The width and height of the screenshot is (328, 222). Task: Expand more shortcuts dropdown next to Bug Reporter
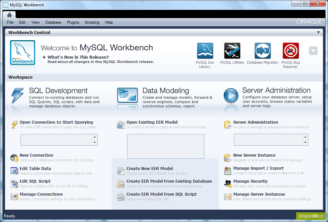[x=313, y=51]
